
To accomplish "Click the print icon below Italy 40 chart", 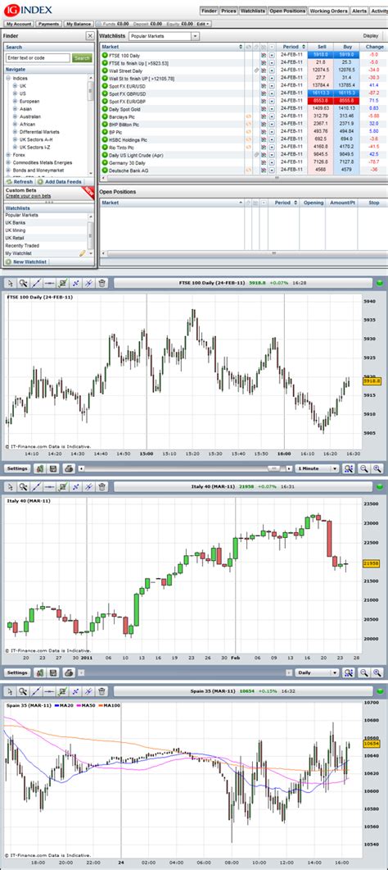I will 68,672.
